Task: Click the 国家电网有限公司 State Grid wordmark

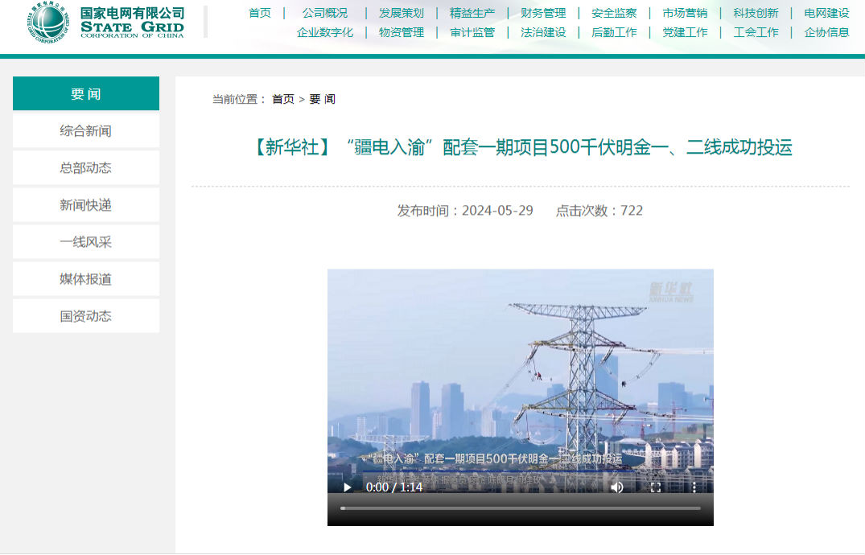Action: (x=133, y=22)
